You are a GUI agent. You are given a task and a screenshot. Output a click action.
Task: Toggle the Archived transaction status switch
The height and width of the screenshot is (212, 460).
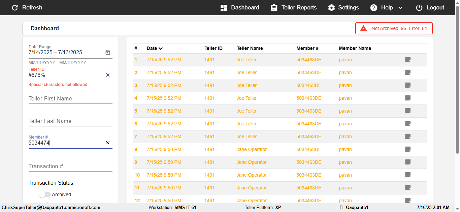44,194
